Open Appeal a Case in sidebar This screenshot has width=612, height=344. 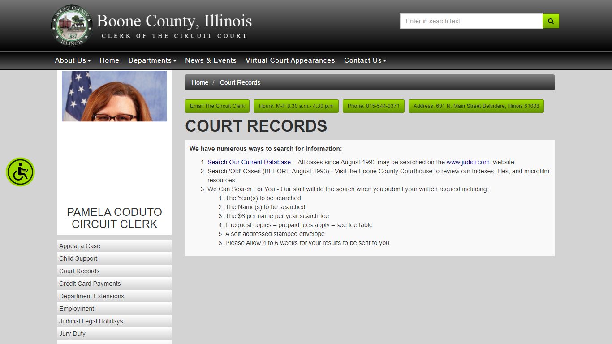[114, 246]
